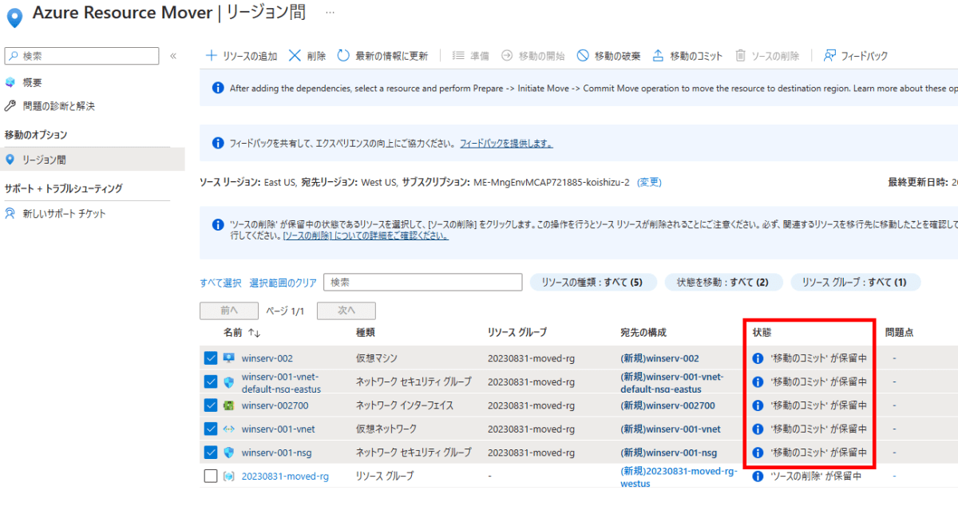Click the 状態 column header
The width and height of the screenshot is (958, 526).
point(762,332)
